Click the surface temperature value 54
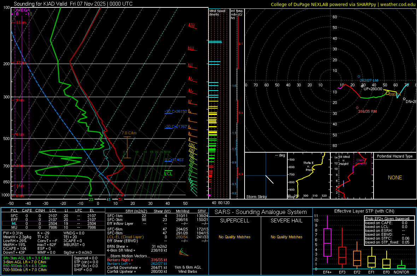Image resolution: width=417 pixels, height=276 pixels. click(121, 200)
